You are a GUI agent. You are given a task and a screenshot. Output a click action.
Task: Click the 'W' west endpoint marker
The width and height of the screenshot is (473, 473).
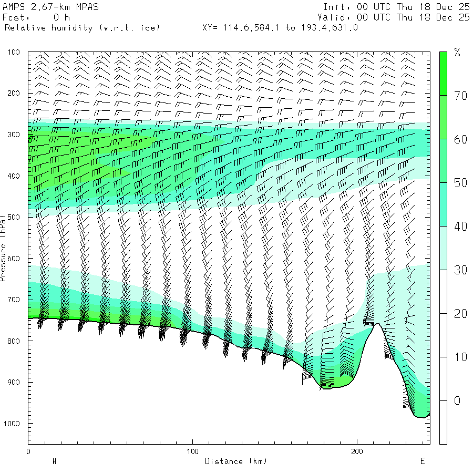(x=54, y=461)
